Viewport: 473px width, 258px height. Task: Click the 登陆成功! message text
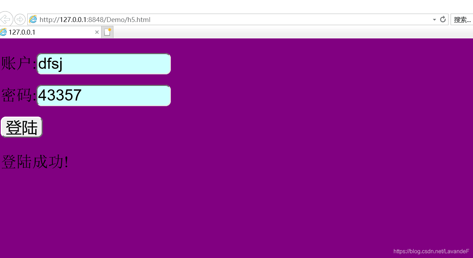point(35,162)
